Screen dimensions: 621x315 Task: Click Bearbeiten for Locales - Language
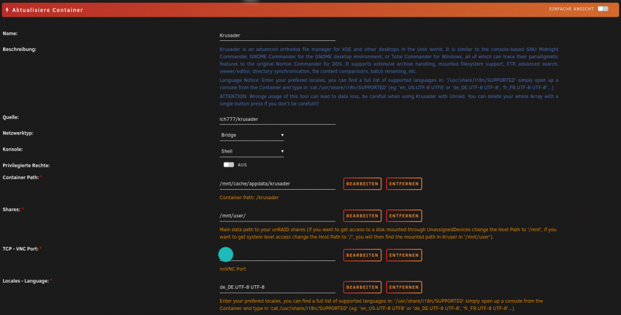click(x=363, y=287)
